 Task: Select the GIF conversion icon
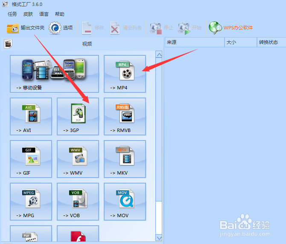[x=31, y=159]
